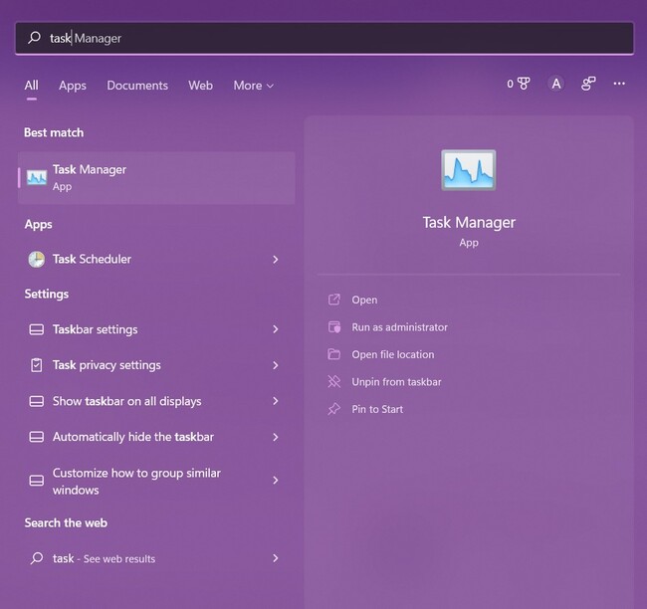
Task: Switch to the Apps filter tab
Action: click(73, 86)
